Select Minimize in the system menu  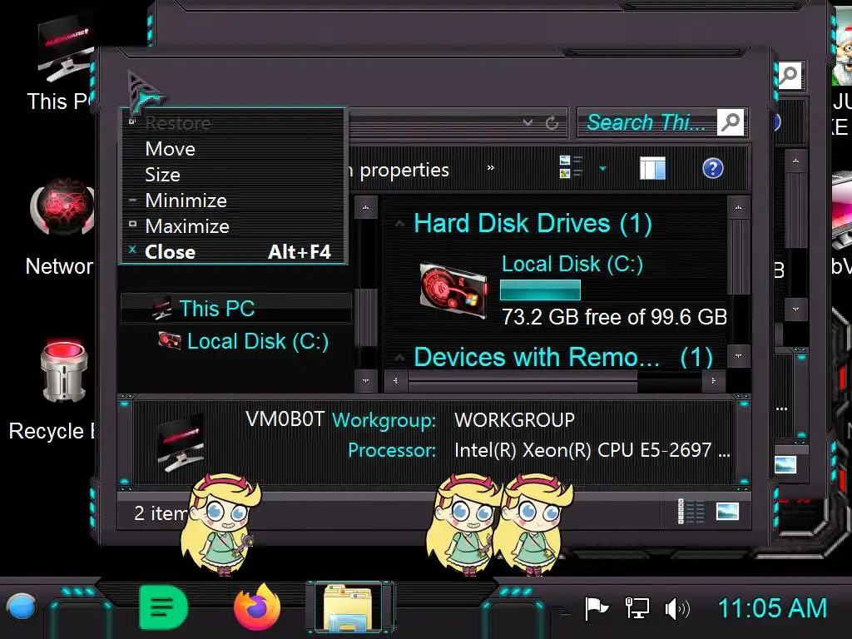[x=186, y=201]
